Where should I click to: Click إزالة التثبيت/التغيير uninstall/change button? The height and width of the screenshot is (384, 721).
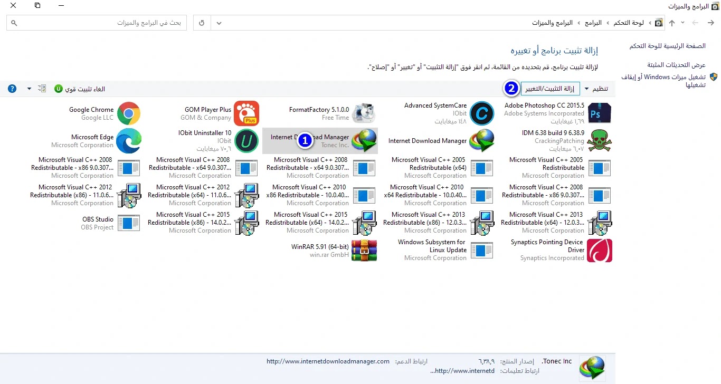(550, 89)
